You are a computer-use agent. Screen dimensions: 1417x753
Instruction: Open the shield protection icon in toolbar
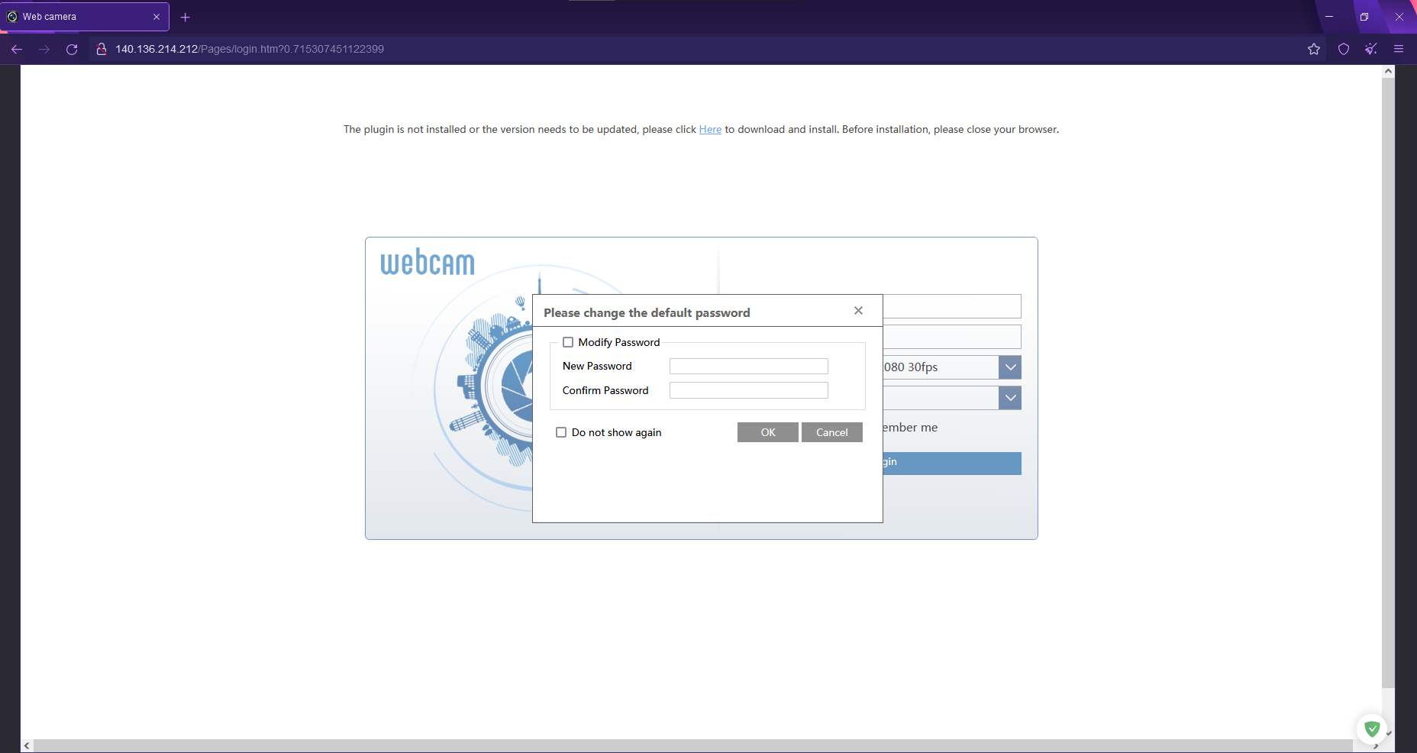pos(1344,49)
